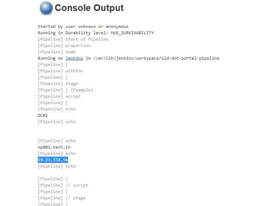The width and height of the screenshot is (259, 206).
Task: Click the '[Pipeline] properties' log line
Action: click(64, 46)
